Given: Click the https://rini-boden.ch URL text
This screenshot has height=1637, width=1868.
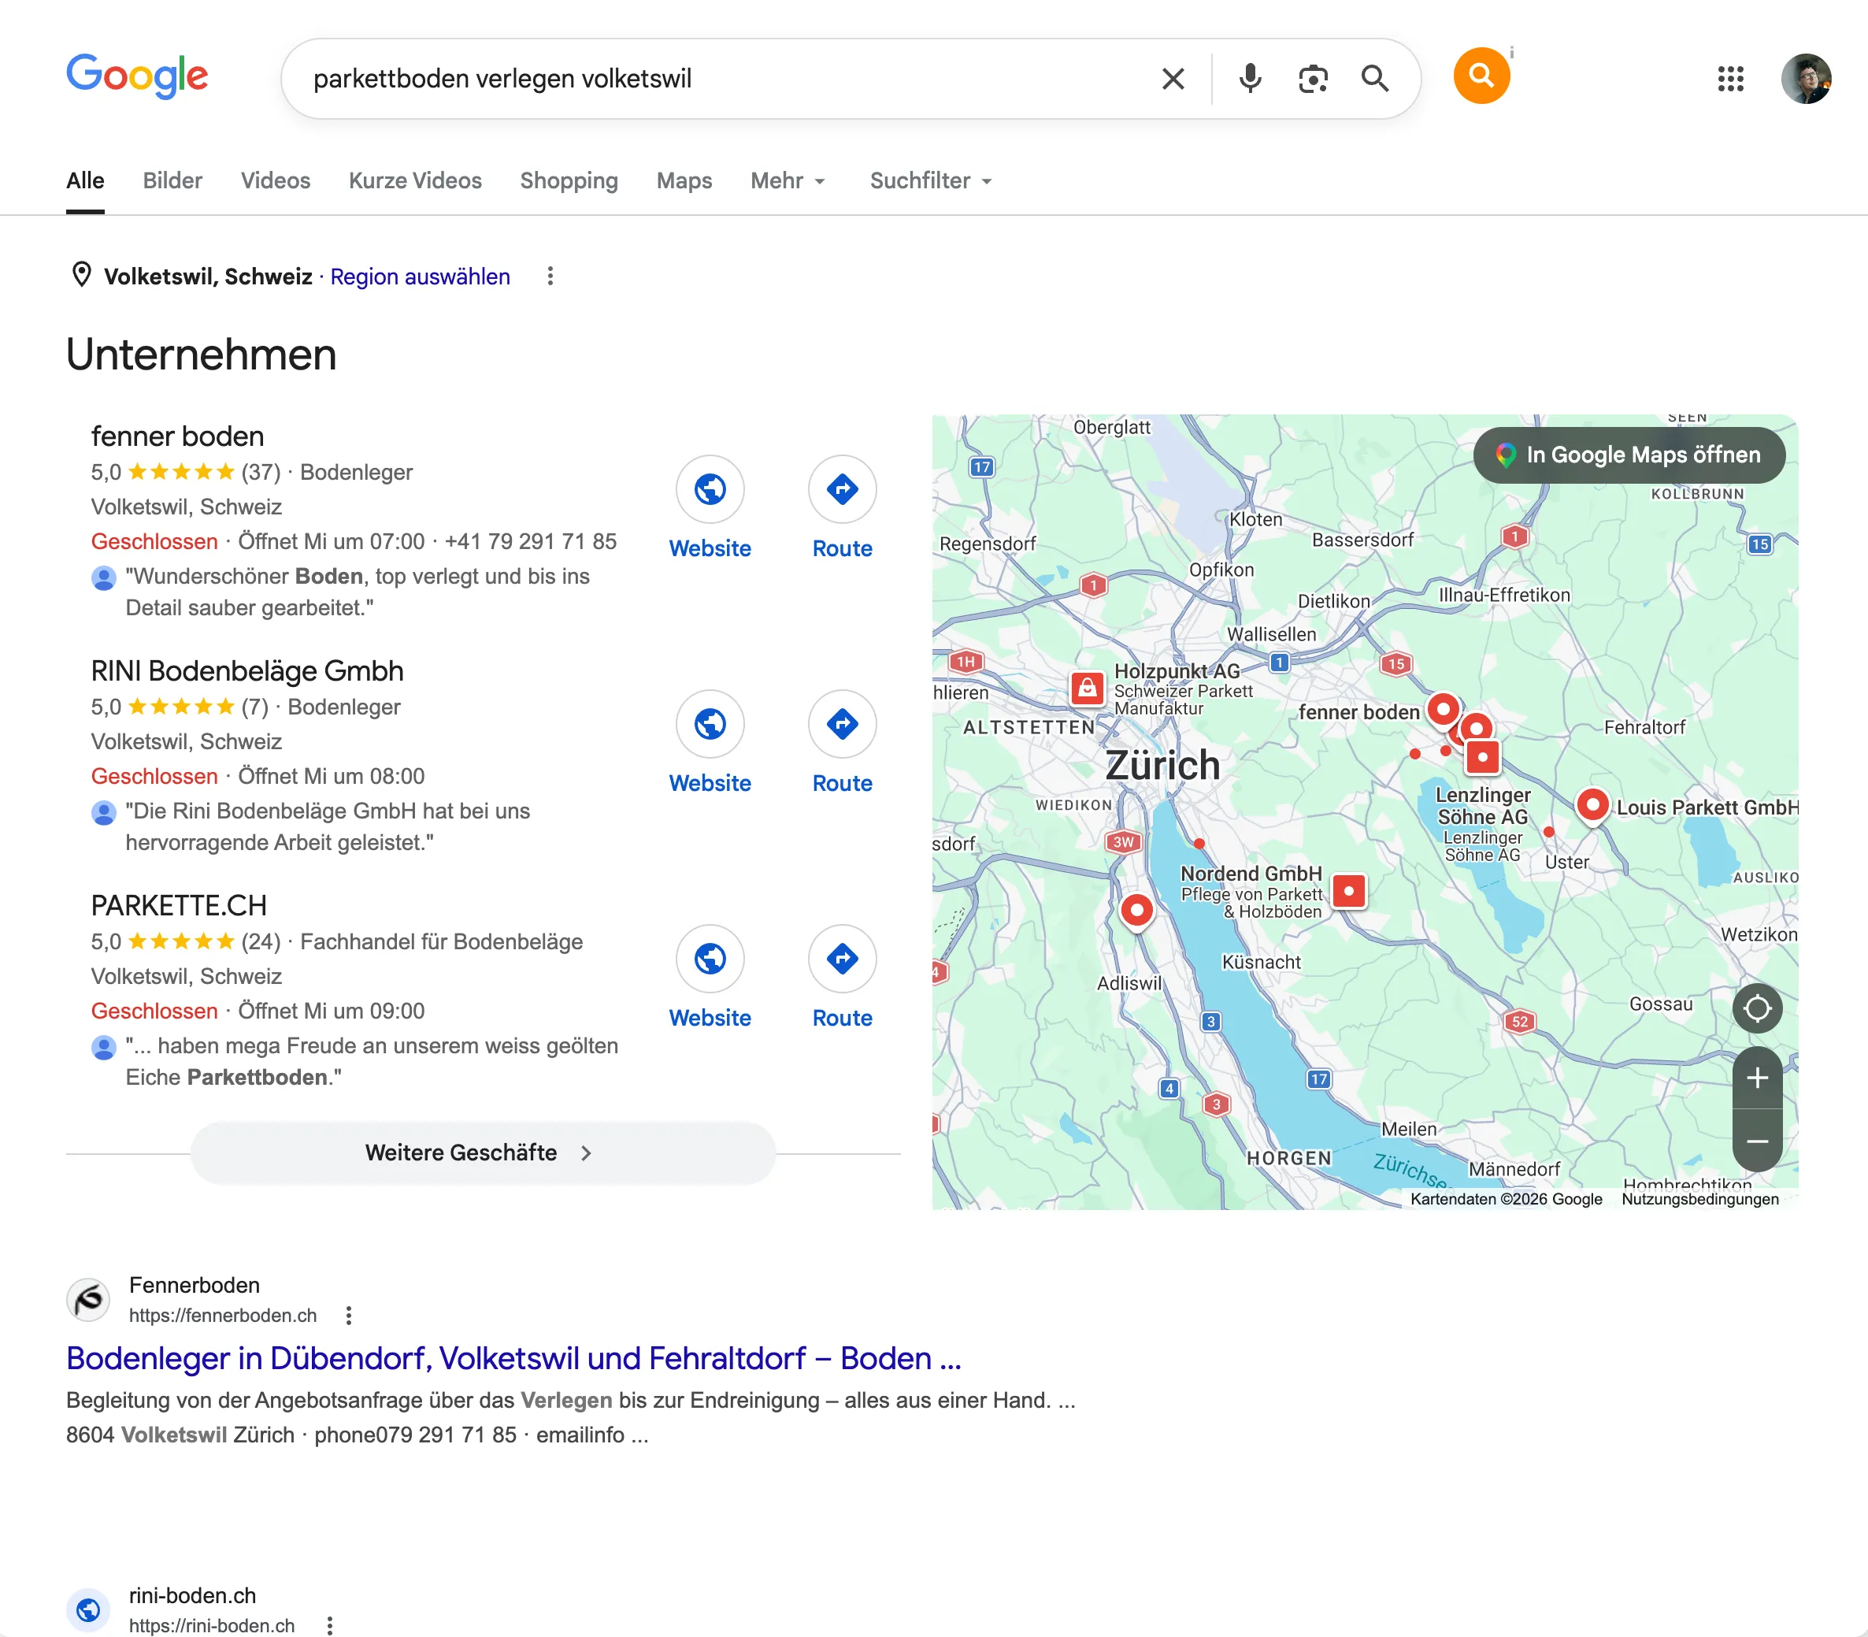Looking at the screenshot, I should [212, 1625].
